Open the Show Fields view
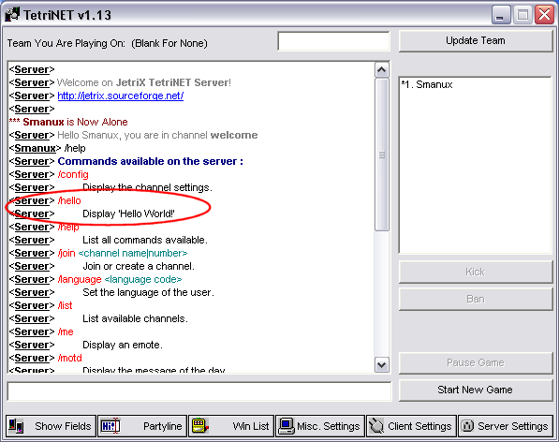Image resolution: width=559 pixels, height=442 pixels. [51, 426]
